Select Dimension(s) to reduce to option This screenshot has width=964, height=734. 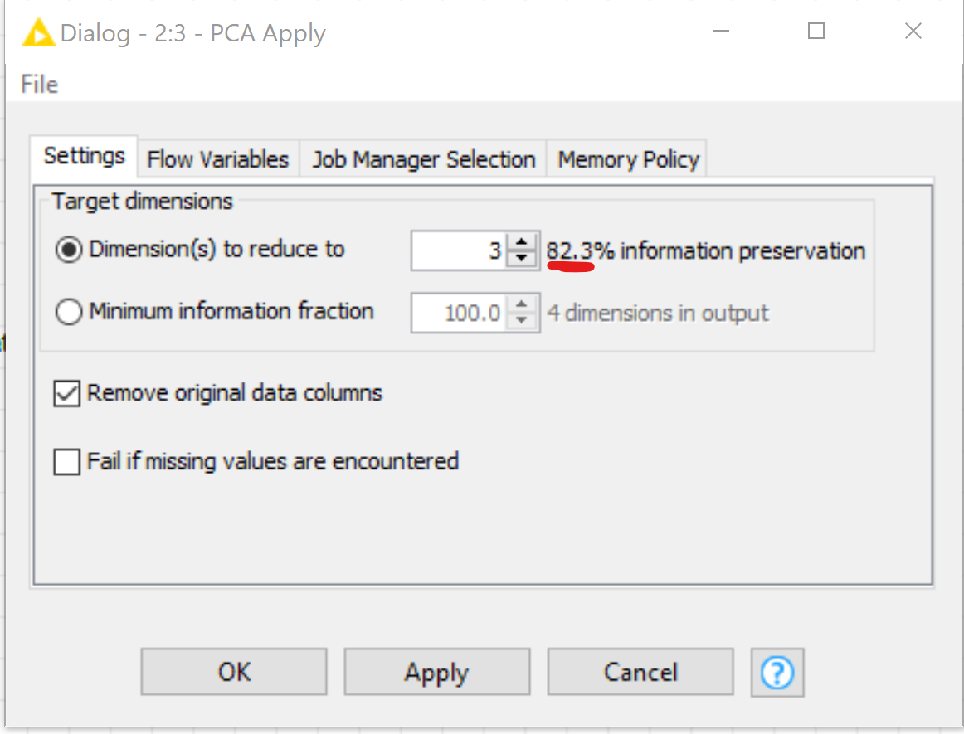[x=68, y=250]
